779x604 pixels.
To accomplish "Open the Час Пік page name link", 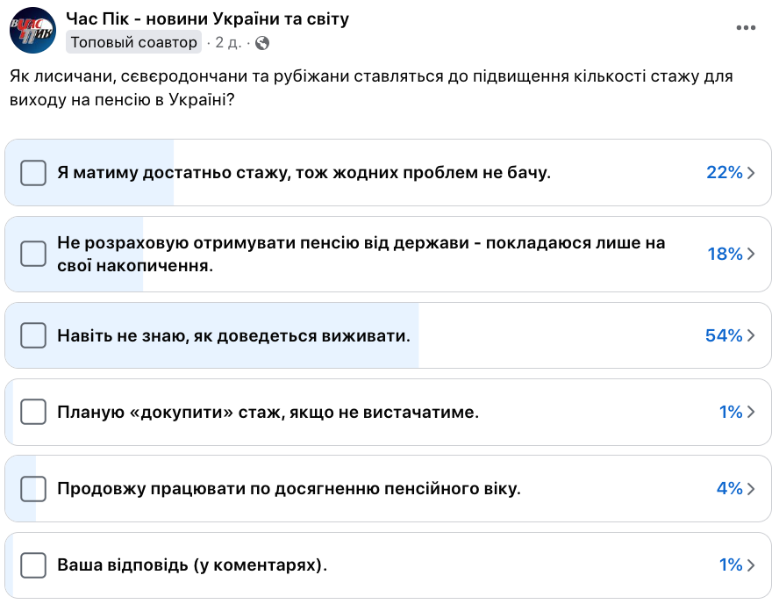I will tap(208, 18).
